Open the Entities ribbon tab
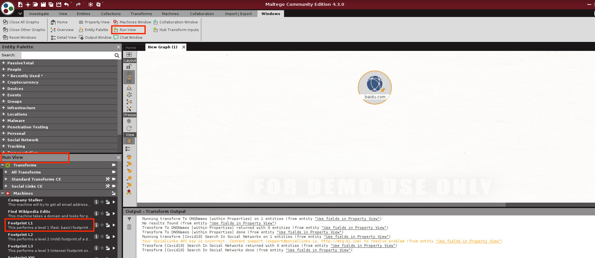 pyautogui.click(x=83, y=14)
